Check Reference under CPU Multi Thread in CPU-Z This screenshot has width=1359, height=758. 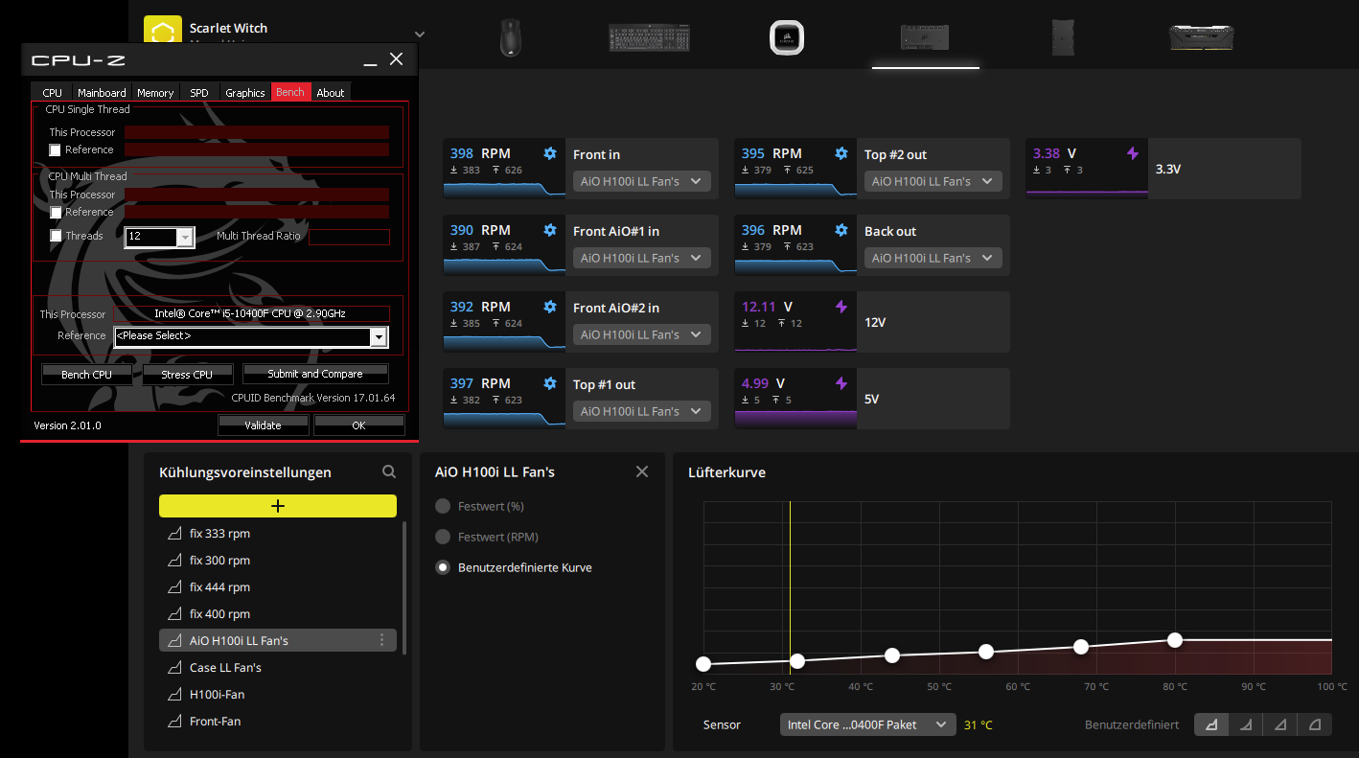(56, 212)
